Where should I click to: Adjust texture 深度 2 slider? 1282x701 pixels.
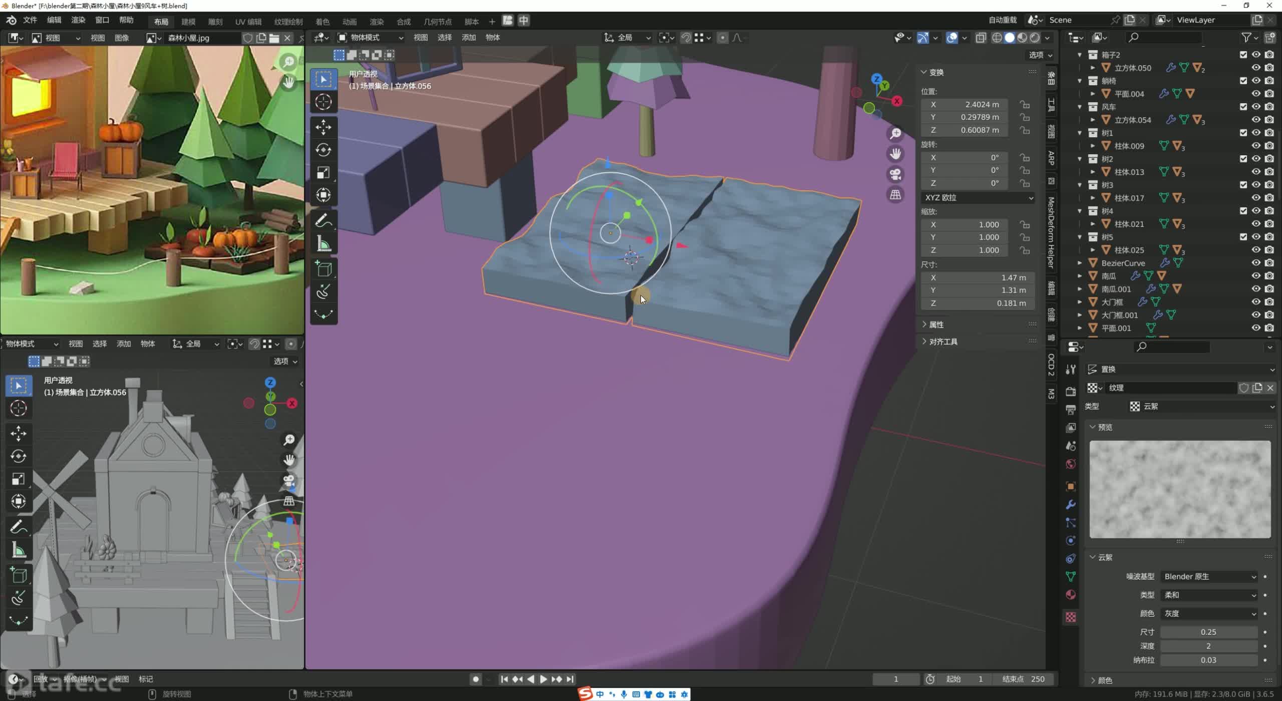pos(1209,646)
